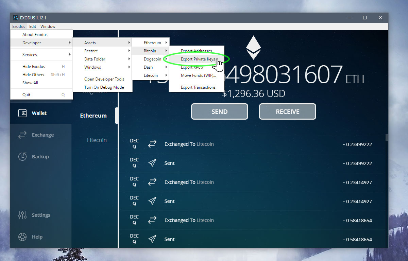Open the Help section label
This screenshot has width=408, height=261.
click(x=37, y=237)
